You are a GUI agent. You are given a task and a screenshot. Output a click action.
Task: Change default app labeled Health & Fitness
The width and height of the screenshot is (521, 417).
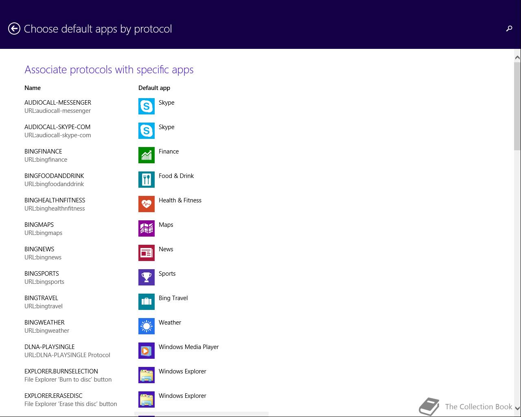180,200
